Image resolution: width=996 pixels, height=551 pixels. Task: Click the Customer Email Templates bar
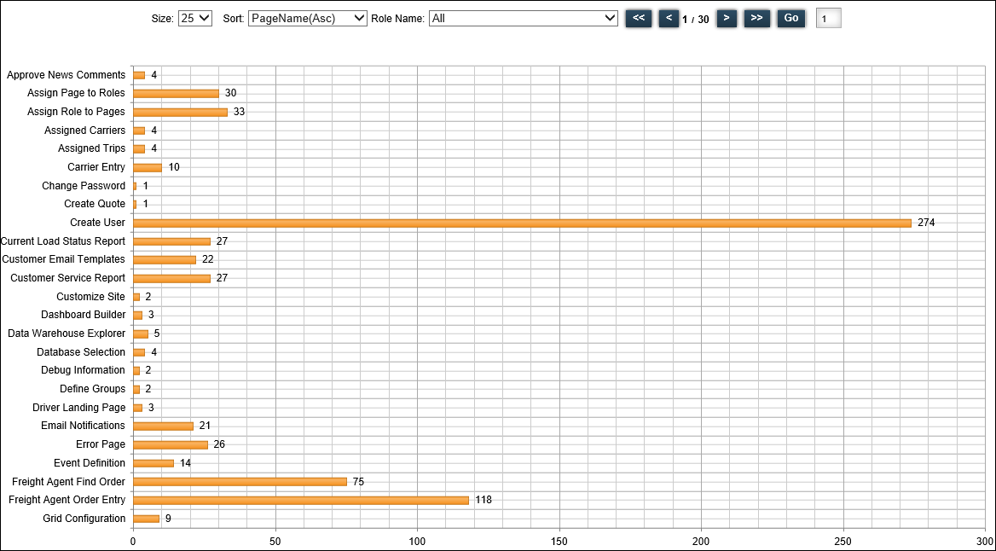click(165, 260)
